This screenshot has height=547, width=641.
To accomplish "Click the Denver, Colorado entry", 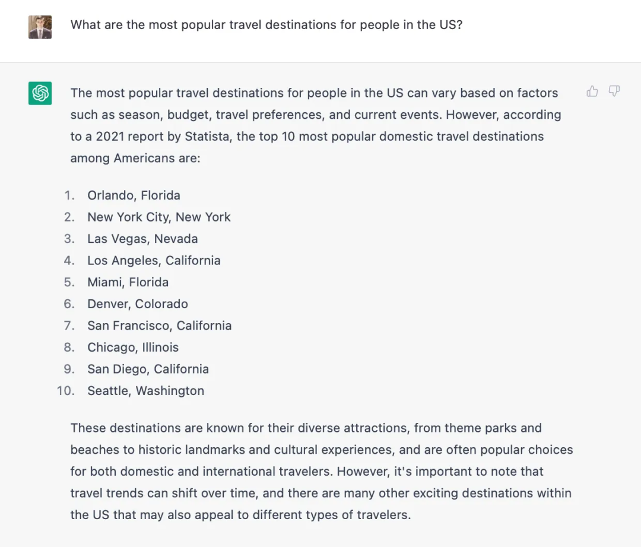I will [138, 304].
